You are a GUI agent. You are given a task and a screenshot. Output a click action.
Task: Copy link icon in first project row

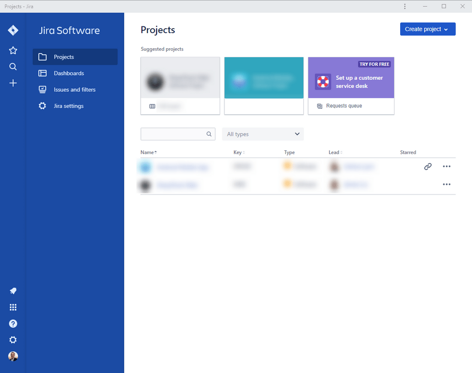click(428, 166)
